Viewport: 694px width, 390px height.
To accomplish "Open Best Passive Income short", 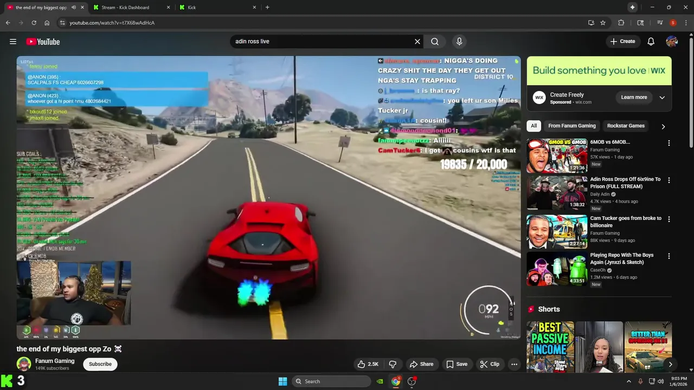I will 550,347.
